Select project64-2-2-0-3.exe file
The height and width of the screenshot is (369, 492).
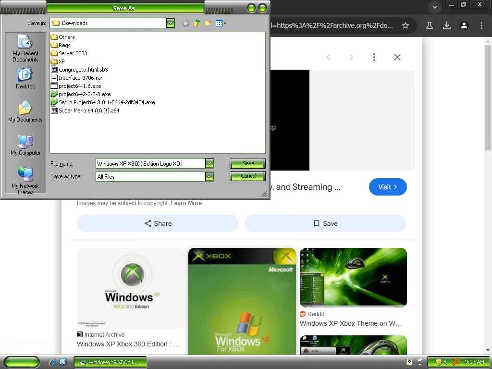(x=81, y=94)
